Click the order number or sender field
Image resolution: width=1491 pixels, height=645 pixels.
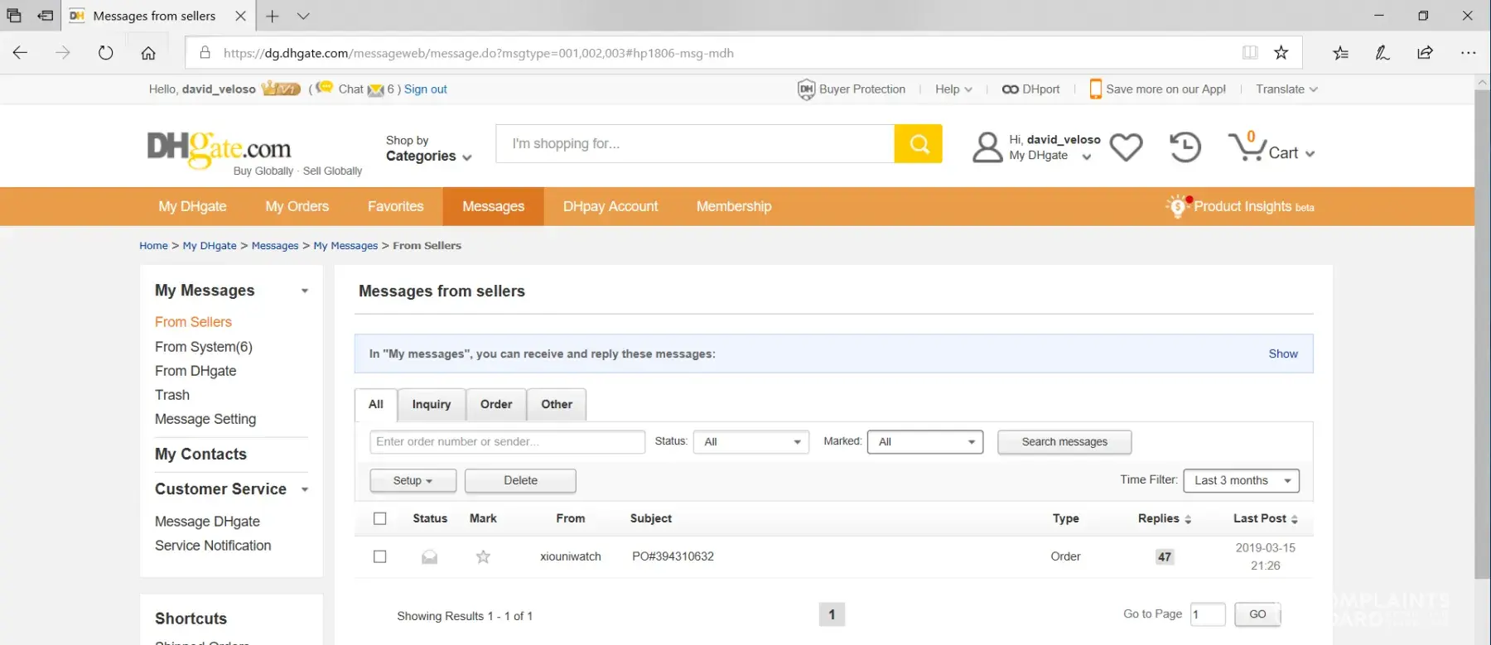(x=507, y=442)
